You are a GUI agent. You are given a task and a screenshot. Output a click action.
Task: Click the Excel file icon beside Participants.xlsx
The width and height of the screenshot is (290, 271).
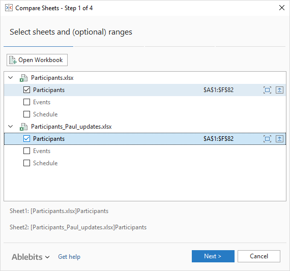point(24,78)
